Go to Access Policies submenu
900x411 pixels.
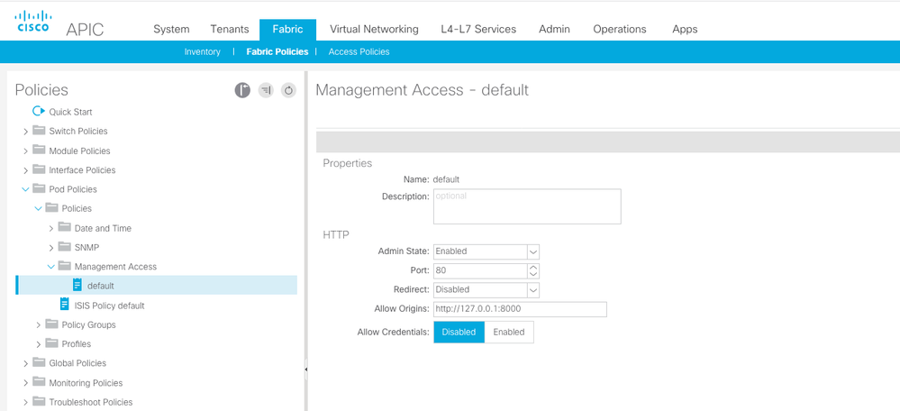tap(359, 51)
